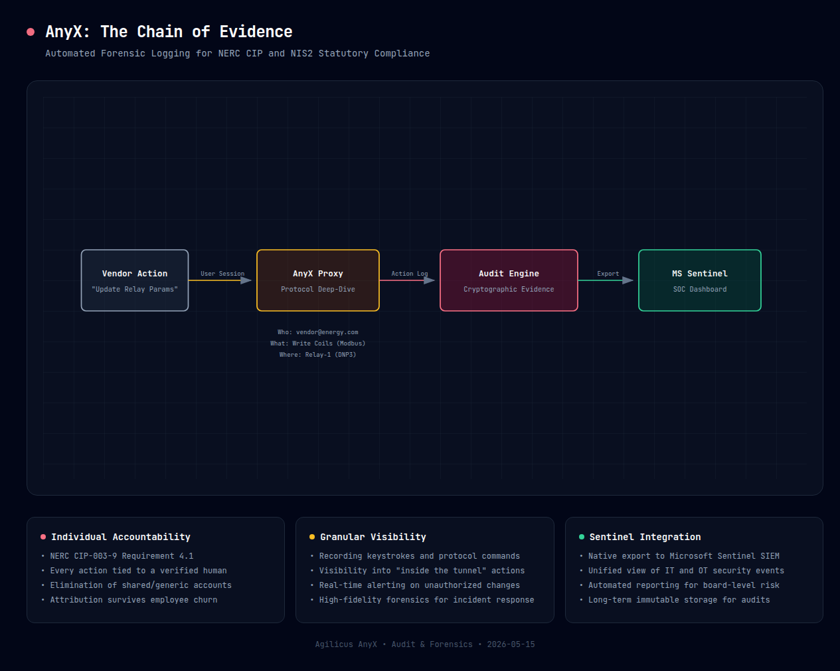This screenshot has height=671, width=840.
Task: Click the "User Session" arrow label
Action: 222,274
